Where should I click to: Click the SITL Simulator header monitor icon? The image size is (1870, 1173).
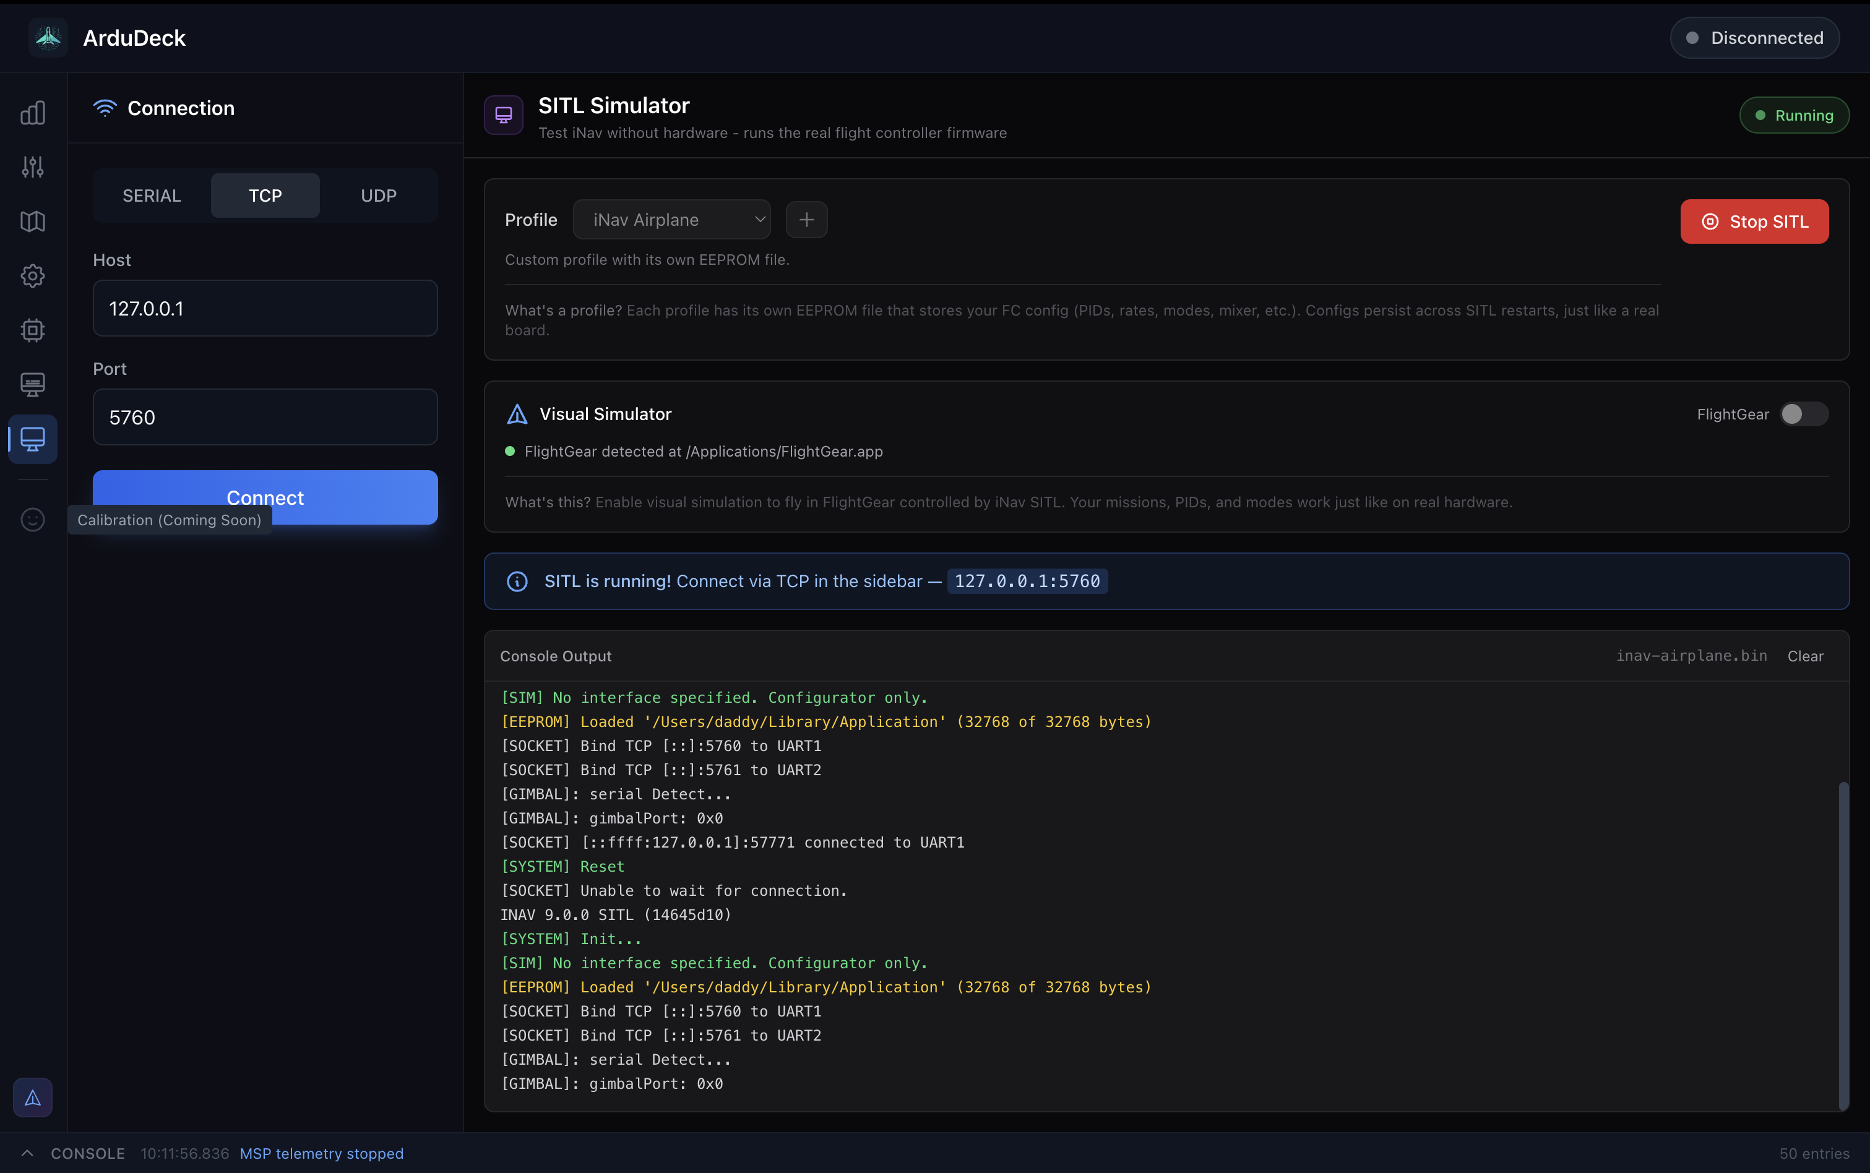(x=504, y=115)
